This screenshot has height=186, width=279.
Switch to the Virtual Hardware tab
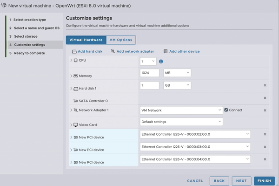(x=86, y=40)
